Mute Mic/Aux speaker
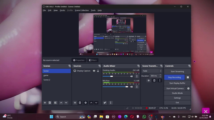214x120 pixels. (x=132, y=87)
